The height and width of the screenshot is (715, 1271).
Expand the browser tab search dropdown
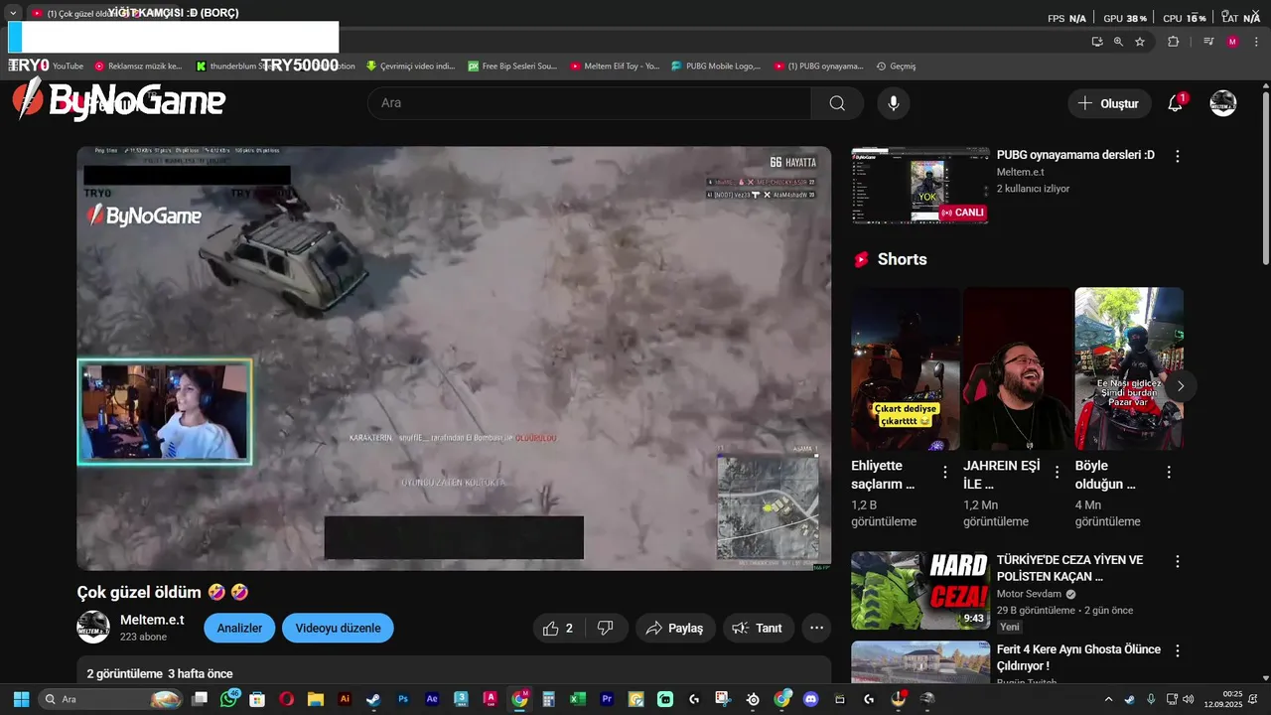13,13
